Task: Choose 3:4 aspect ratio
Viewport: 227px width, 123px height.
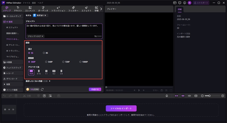Action: (61, 72)
